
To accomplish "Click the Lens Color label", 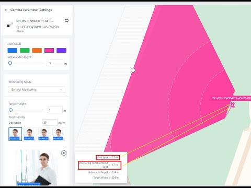I will (14, 44).
